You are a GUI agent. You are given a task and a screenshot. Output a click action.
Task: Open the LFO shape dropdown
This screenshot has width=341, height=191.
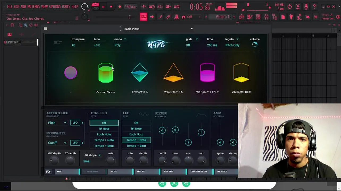[92, 155]
